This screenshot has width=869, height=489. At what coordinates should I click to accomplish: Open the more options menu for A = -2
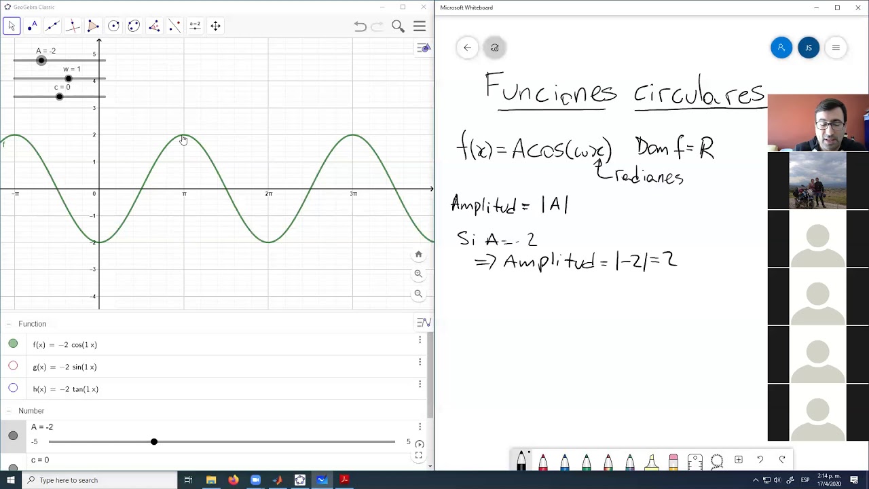point(420,427)
